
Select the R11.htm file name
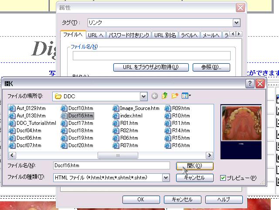pos(181,123)
